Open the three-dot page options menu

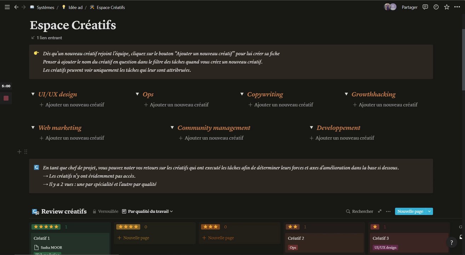(457, 7)
